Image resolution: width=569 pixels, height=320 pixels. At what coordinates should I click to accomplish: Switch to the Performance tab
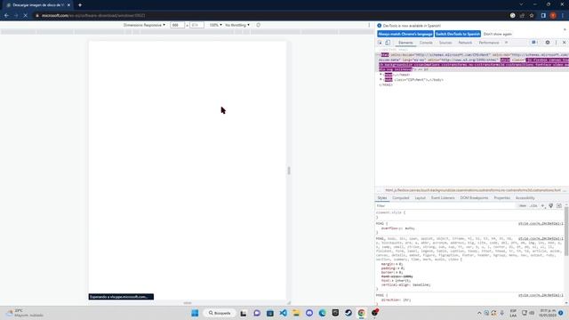click(x=488, y=43)
